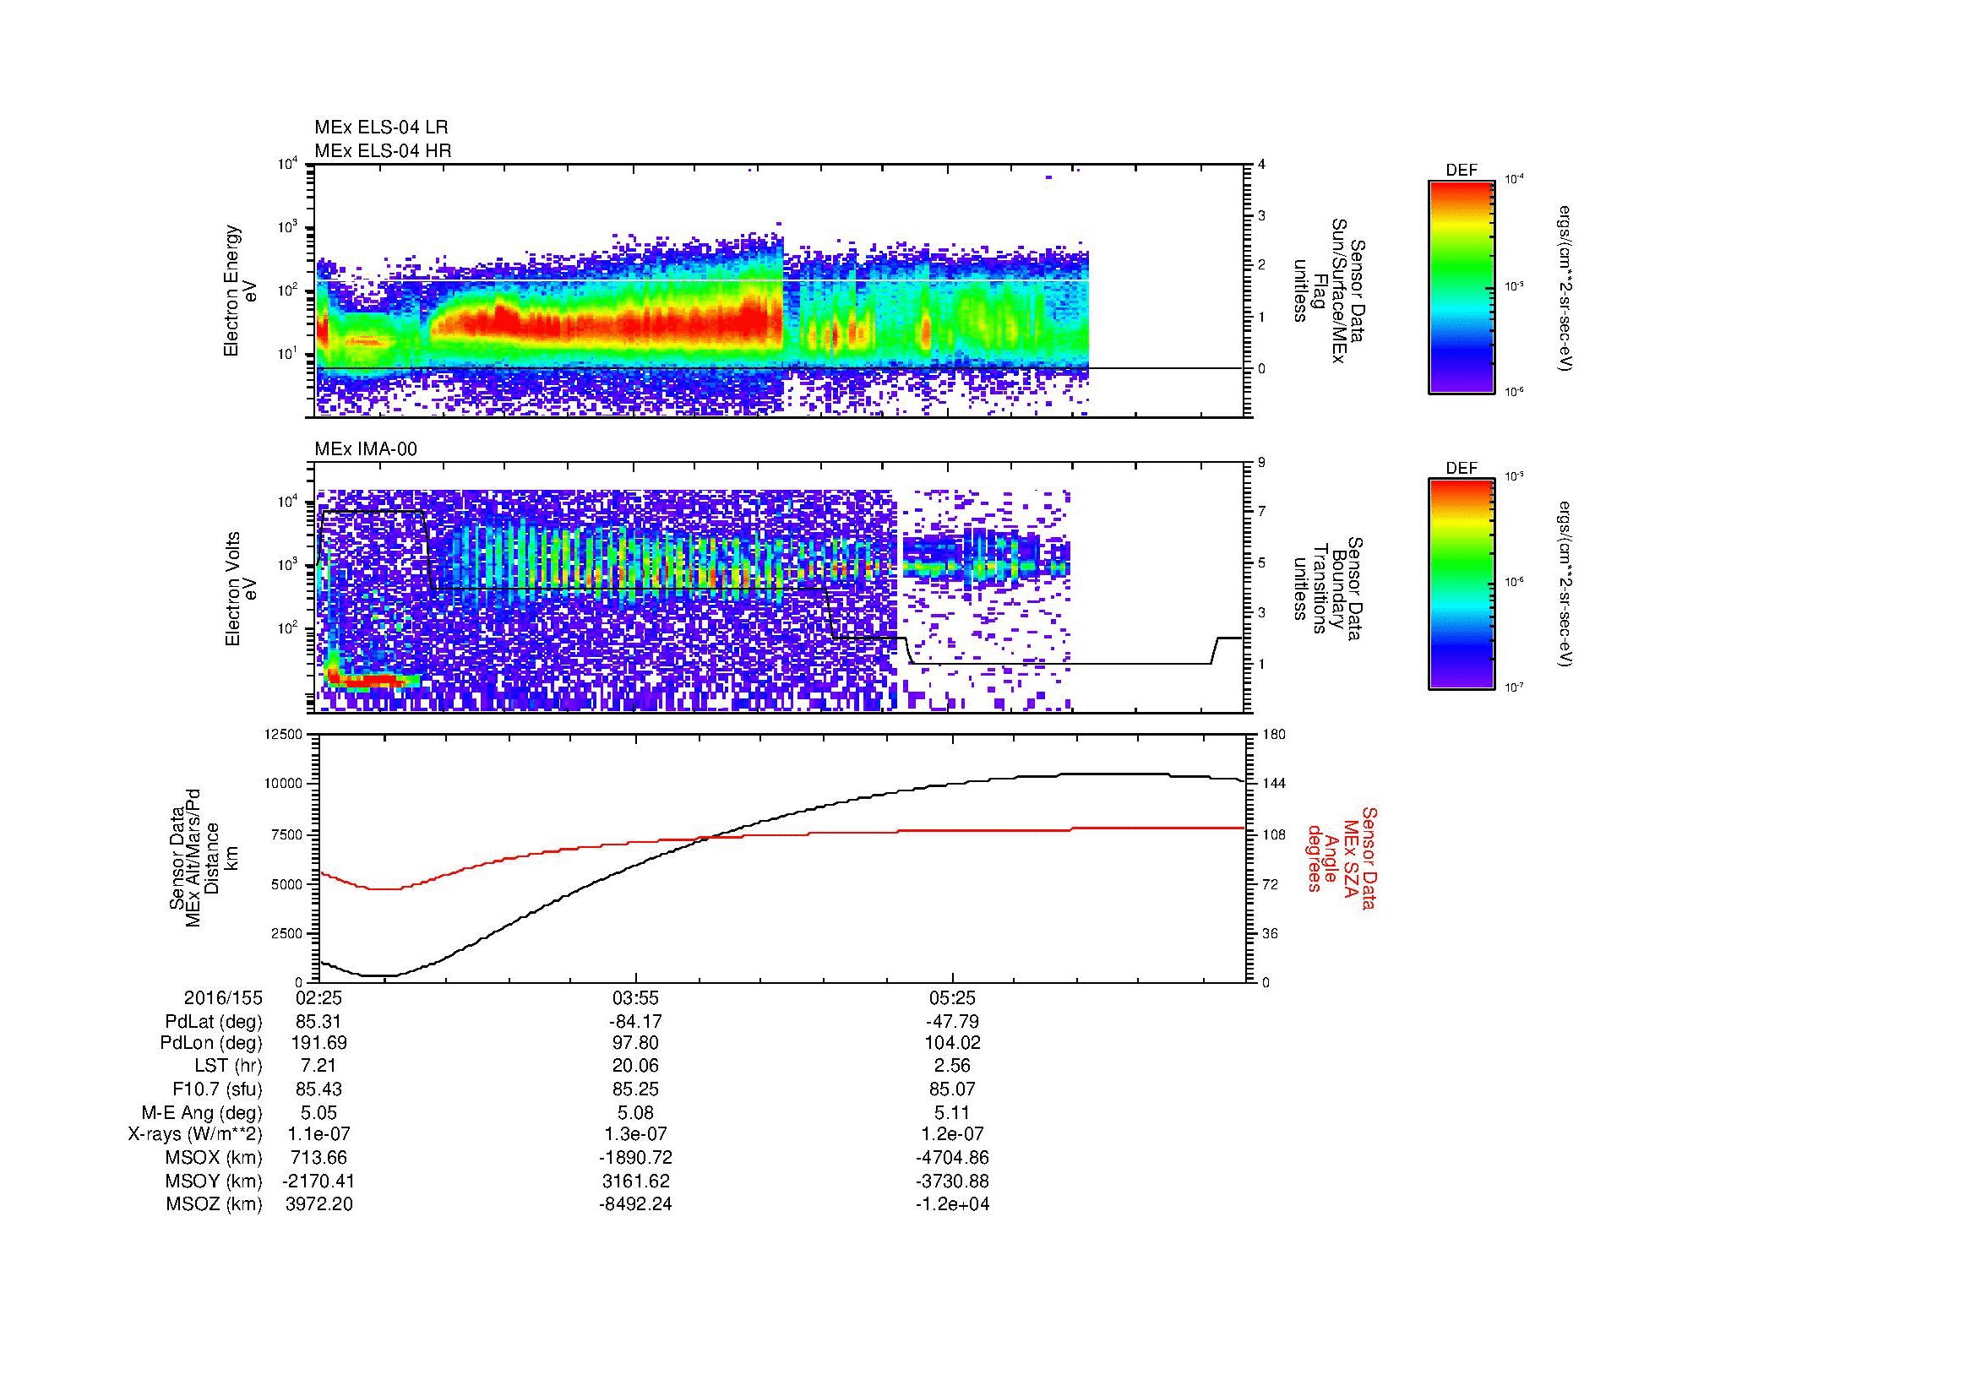Click the M-E Ang value '5.05'
Image resolution: width=1976 pixels, height=1396 pixels.
[x=318, y=1112]
